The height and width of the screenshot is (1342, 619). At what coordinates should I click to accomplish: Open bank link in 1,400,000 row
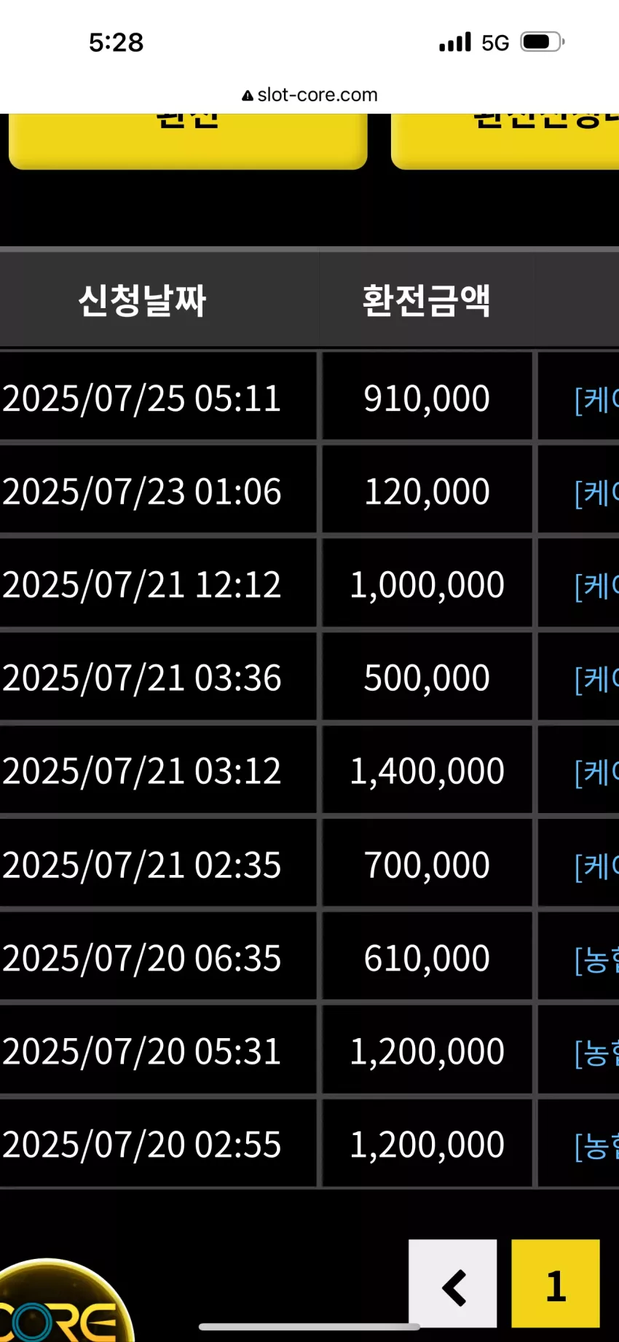(596, 772)
